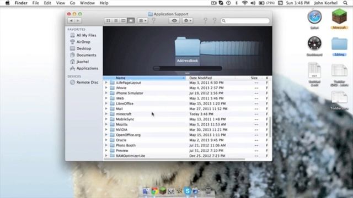Image resolution: width=353 pixels, height=198 pixels.
Task: Open the Apple menu
Action: click(7, 3)
